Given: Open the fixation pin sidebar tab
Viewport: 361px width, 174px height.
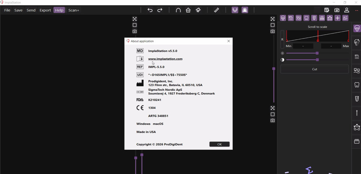Looking at the screenshot, I should pyautogui.click(x=357, y=113).
